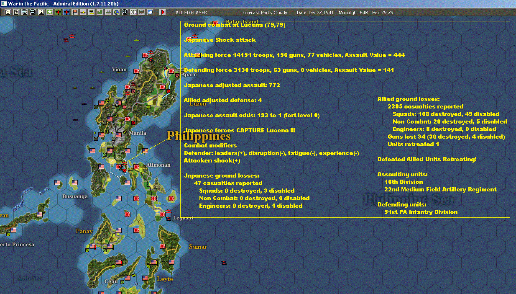Click the Panay island label
The image size is (516, 294).
[x=84, y=231]
